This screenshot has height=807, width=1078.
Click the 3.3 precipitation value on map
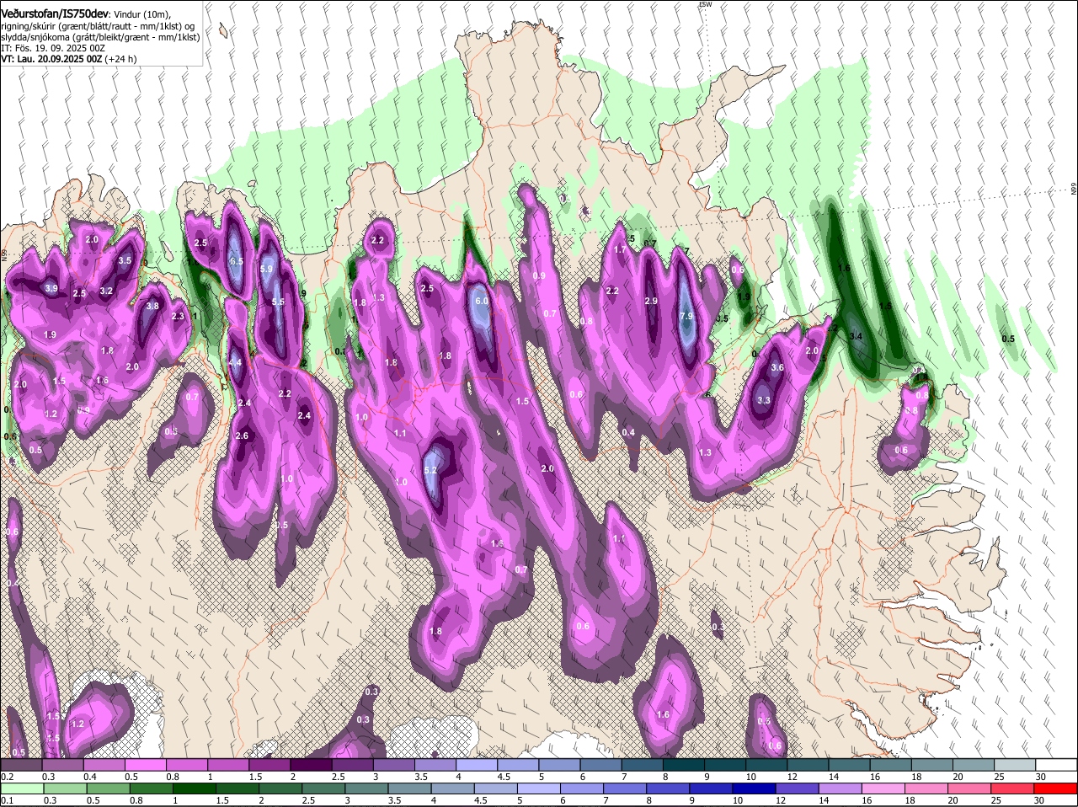[764, 400]
